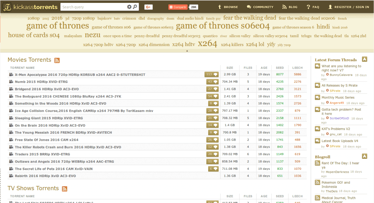Screen dimensions: 374x203
Task: Collapse the Latest Forum Threads panel
Action: (364, 60)
